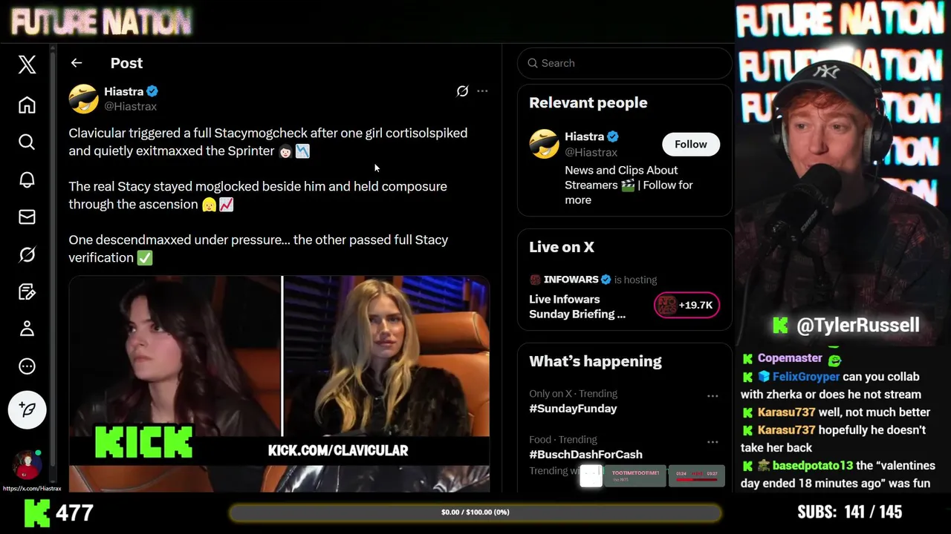Click the green check emoji in post text
The height and width of the screenshot is (534, 951).
coord(145,258)
